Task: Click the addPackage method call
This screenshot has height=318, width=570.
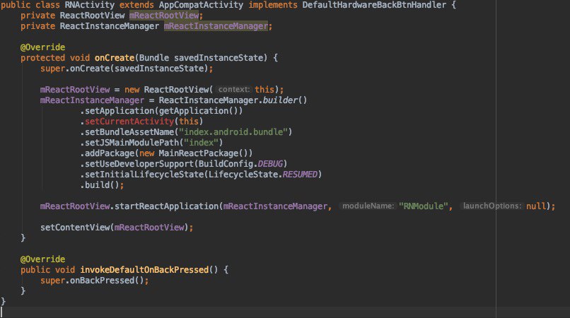Action: click(110, 153)
